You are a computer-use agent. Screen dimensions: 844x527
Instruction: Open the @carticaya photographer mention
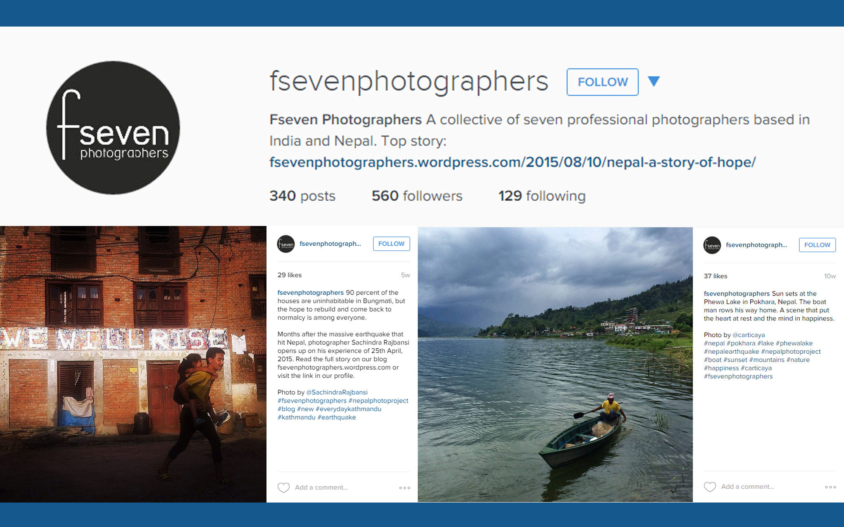pyautogui.click(x=749, y=335)
